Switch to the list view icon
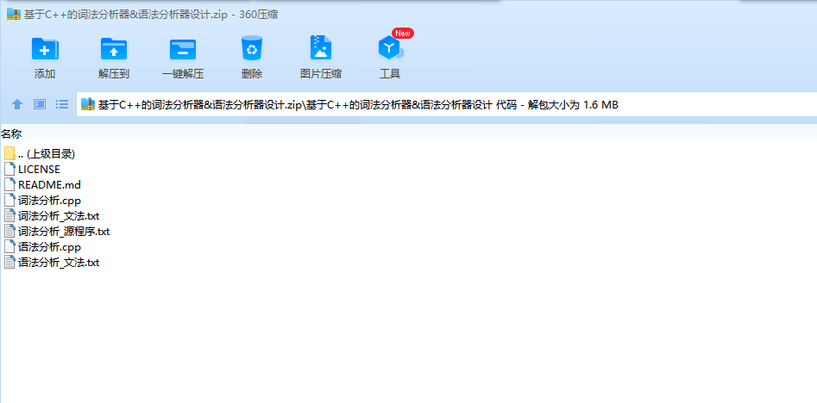The height and width of the screenshot is (403, 817). tap(62, 104)
